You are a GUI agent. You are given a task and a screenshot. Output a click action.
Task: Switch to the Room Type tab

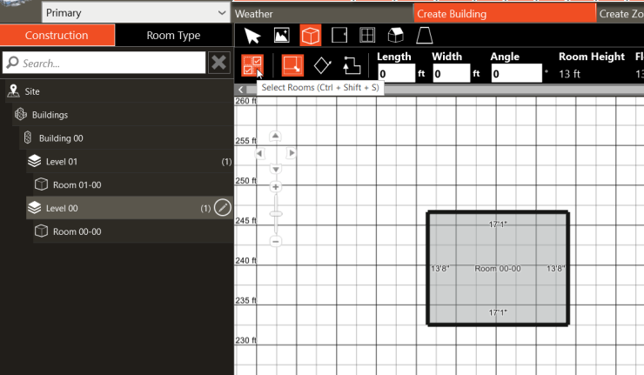[174, 36]
